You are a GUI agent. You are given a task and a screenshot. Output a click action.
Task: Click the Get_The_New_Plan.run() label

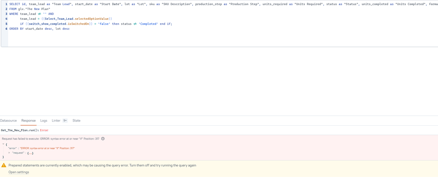[20, 130]
